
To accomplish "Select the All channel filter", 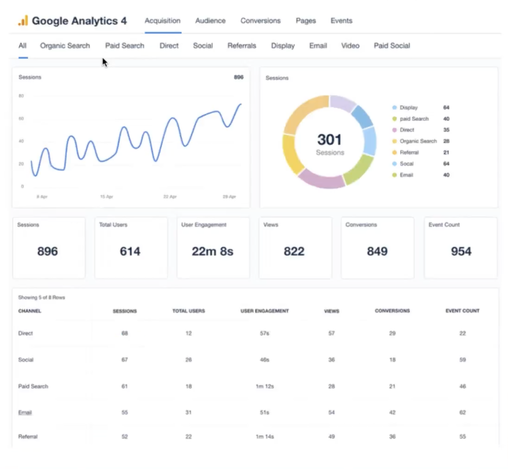I will click(x=22, y=46).
